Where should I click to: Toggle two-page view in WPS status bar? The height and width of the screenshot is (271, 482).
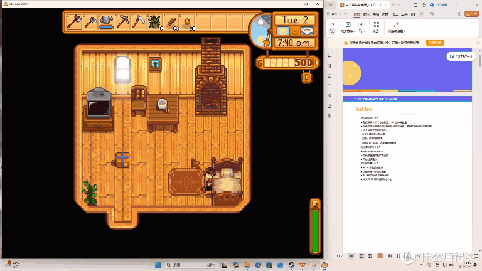click(x=370, y=256)
